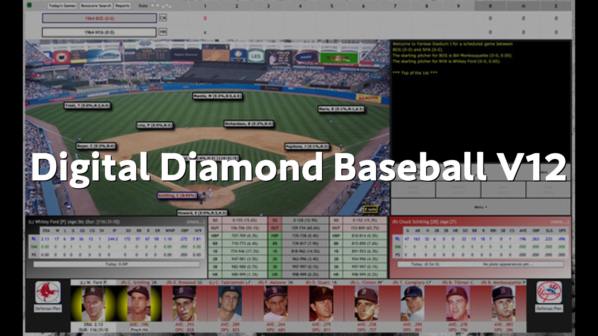Select B. Tillman C player photo

458,304
